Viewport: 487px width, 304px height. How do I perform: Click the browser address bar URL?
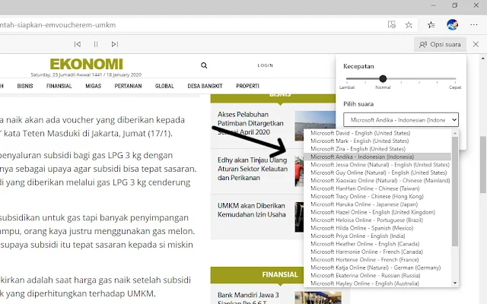click(x=58, y=25)
